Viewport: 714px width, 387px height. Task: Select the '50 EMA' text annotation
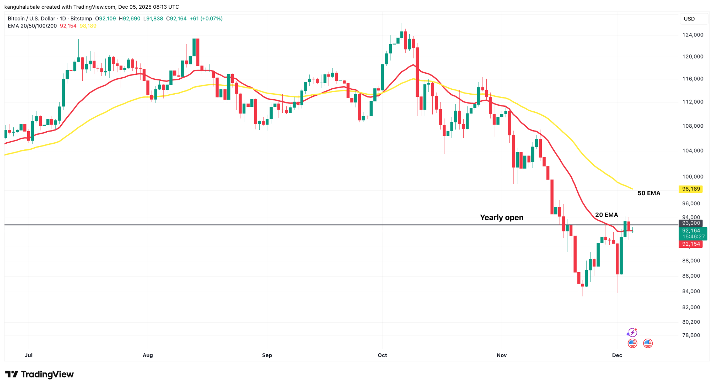pos(649,193)
